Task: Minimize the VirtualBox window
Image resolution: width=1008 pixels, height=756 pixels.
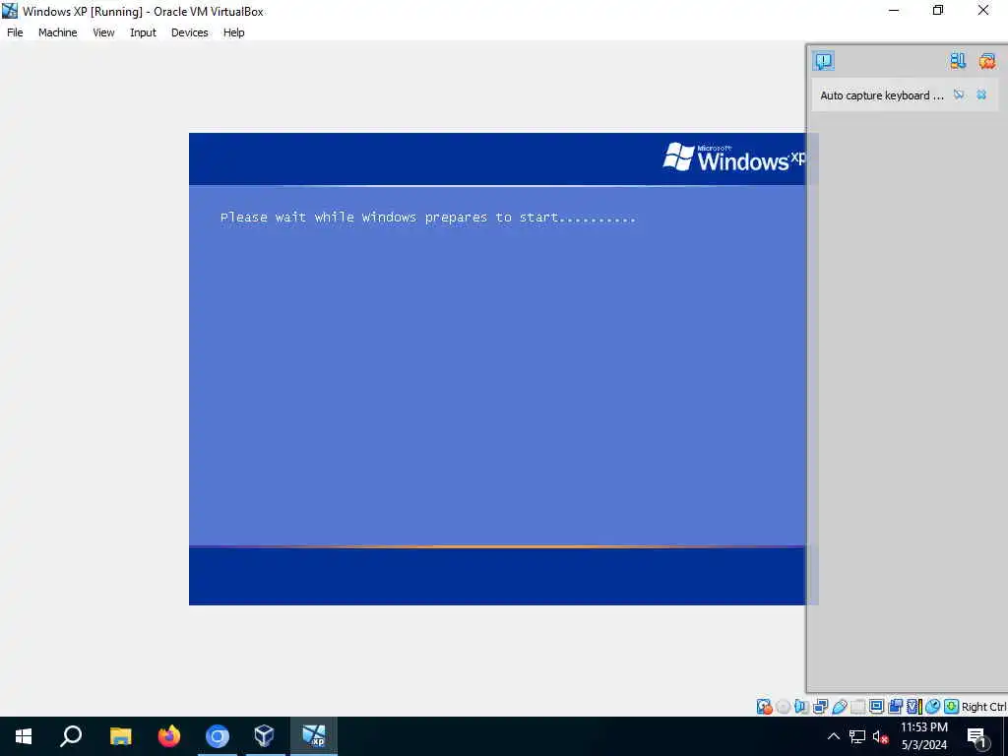Action: (x=894, y=10)
